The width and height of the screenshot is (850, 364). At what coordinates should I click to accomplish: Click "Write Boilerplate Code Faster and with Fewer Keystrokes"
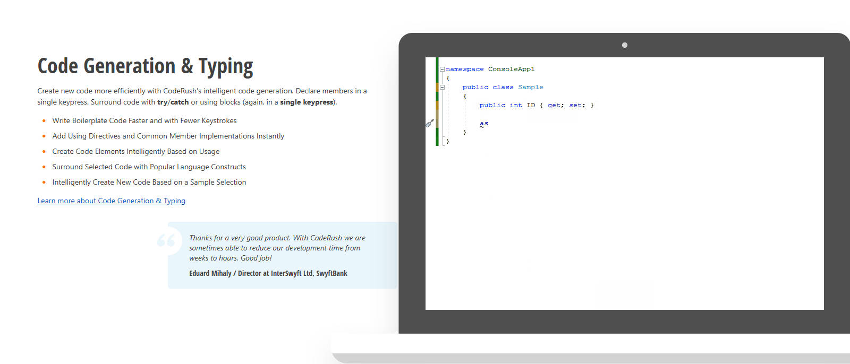(144, 121)
